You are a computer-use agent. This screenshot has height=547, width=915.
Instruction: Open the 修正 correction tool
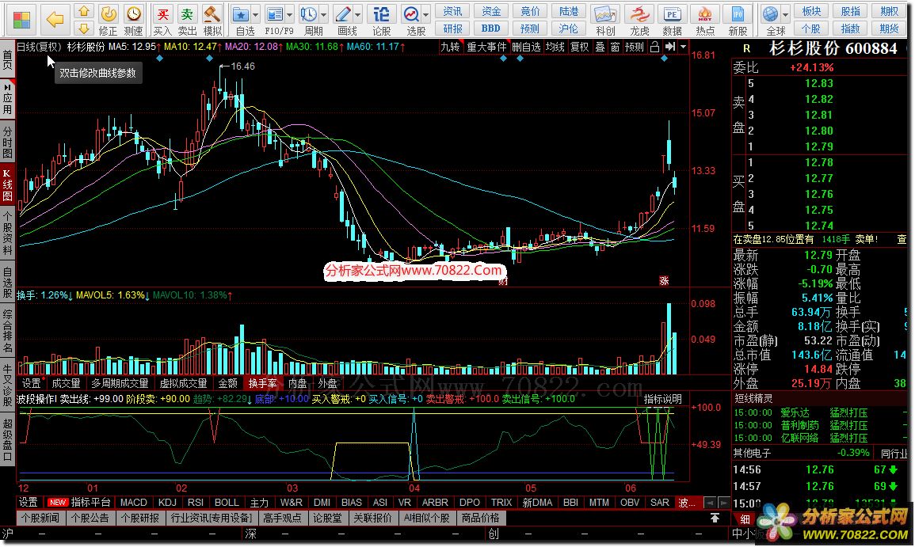(x=108, y=20)
